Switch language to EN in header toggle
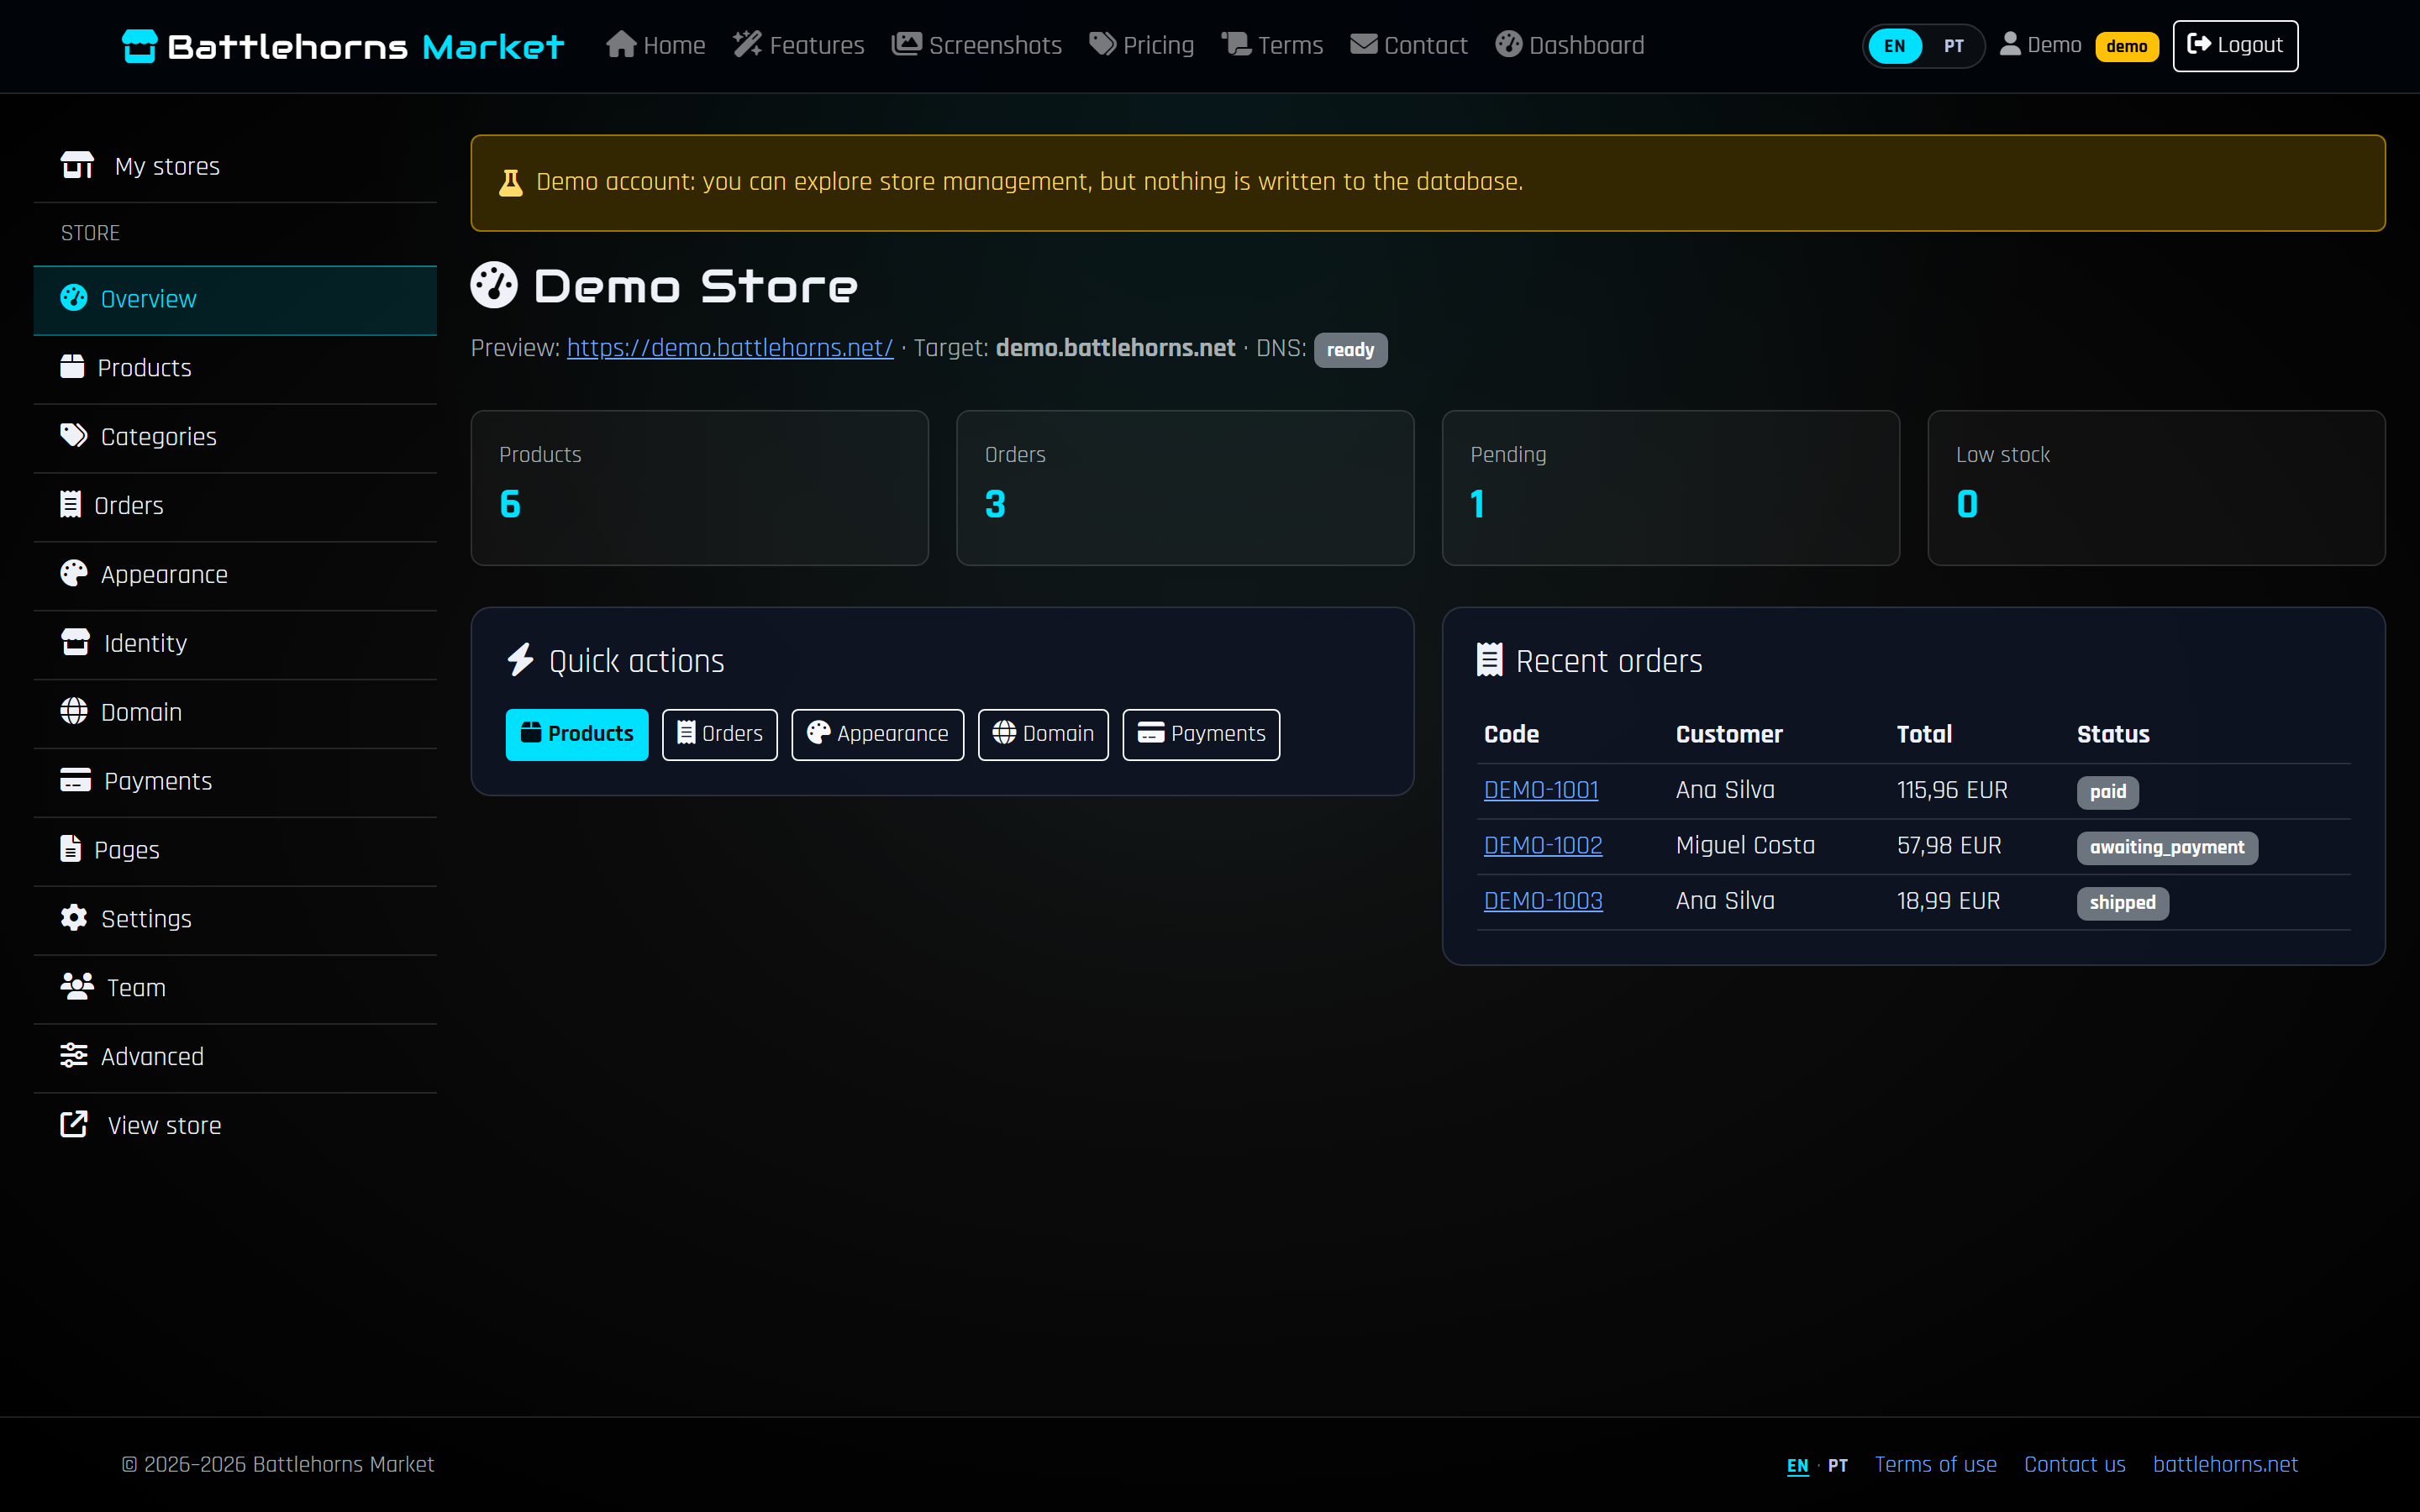The height and width of the screenshot is (1512, 2420). pos(1894,46)
